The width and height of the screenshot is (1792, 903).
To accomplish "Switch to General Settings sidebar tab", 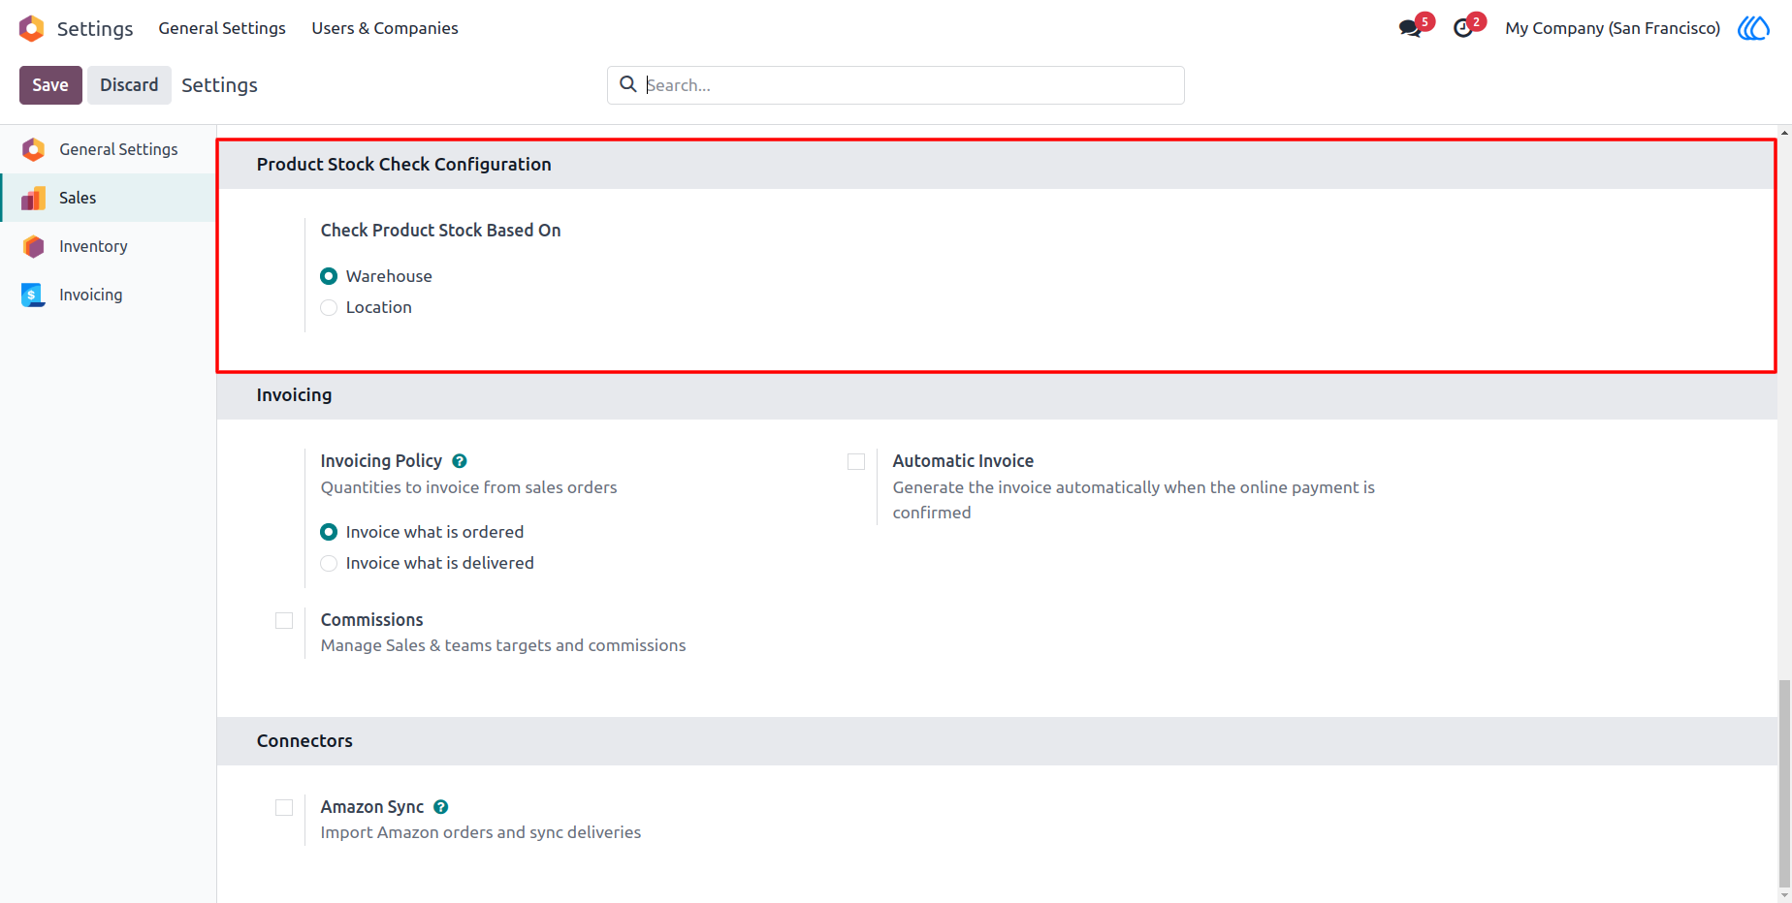I will [x=108, y=149].
